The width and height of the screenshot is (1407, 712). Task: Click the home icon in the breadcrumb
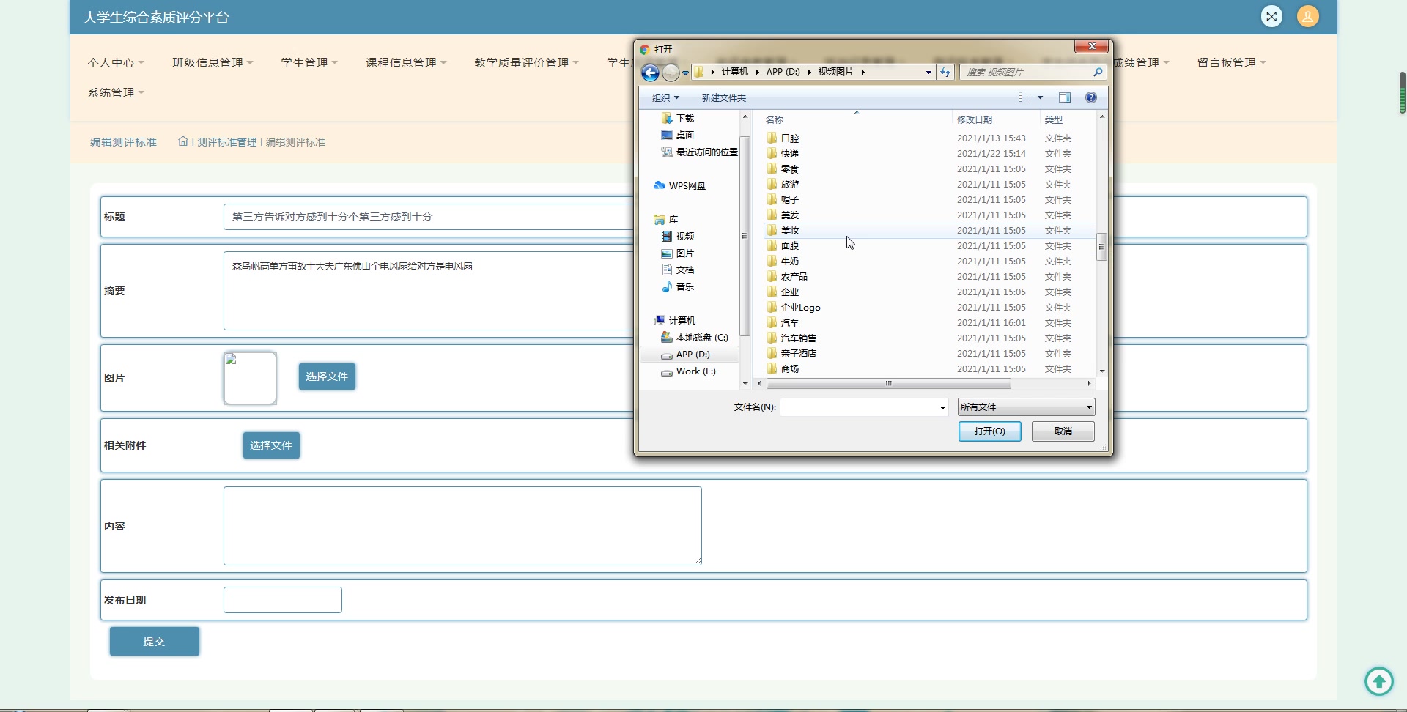coord(183,141)
